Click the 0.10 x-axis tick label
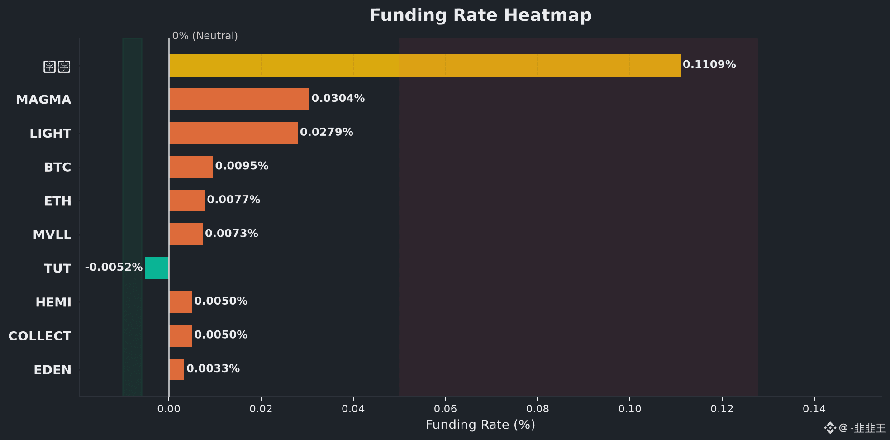 [630, 409]
